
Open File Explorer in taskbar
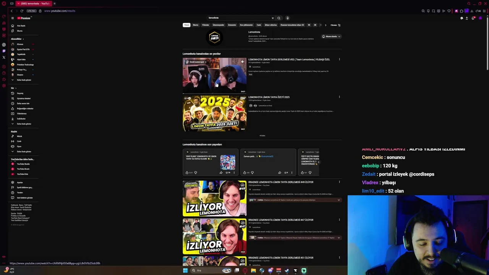(x=253, y=270)
